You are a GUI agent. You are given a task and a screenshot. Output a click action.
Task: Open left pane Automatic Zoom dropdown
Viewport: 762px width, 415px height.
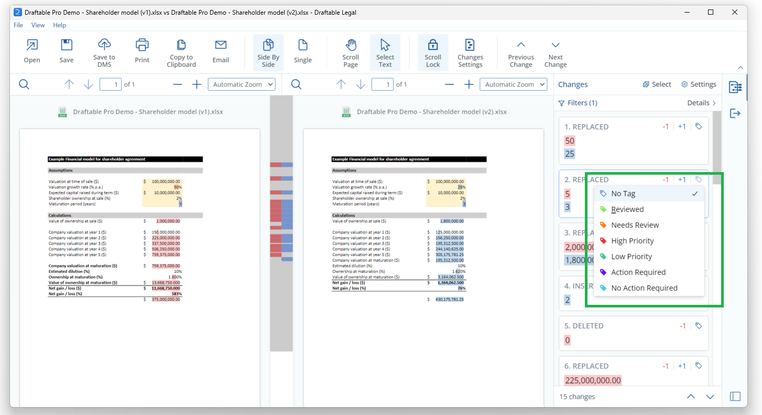click(x=242, y=84)
